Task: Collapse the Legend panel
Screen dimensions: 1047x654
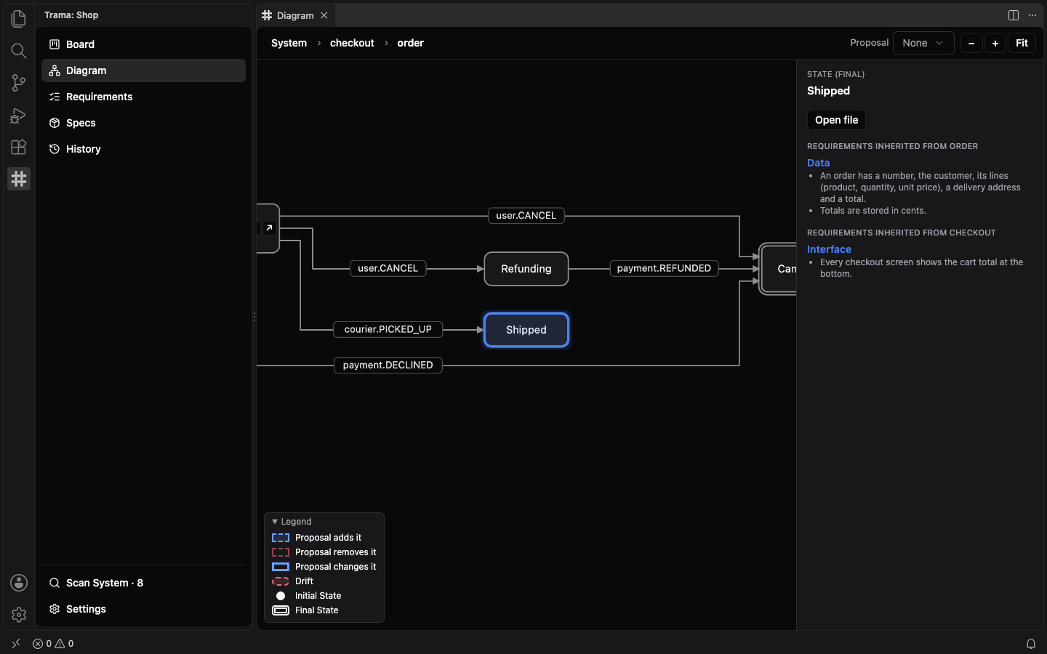Action: pos(292,522)
